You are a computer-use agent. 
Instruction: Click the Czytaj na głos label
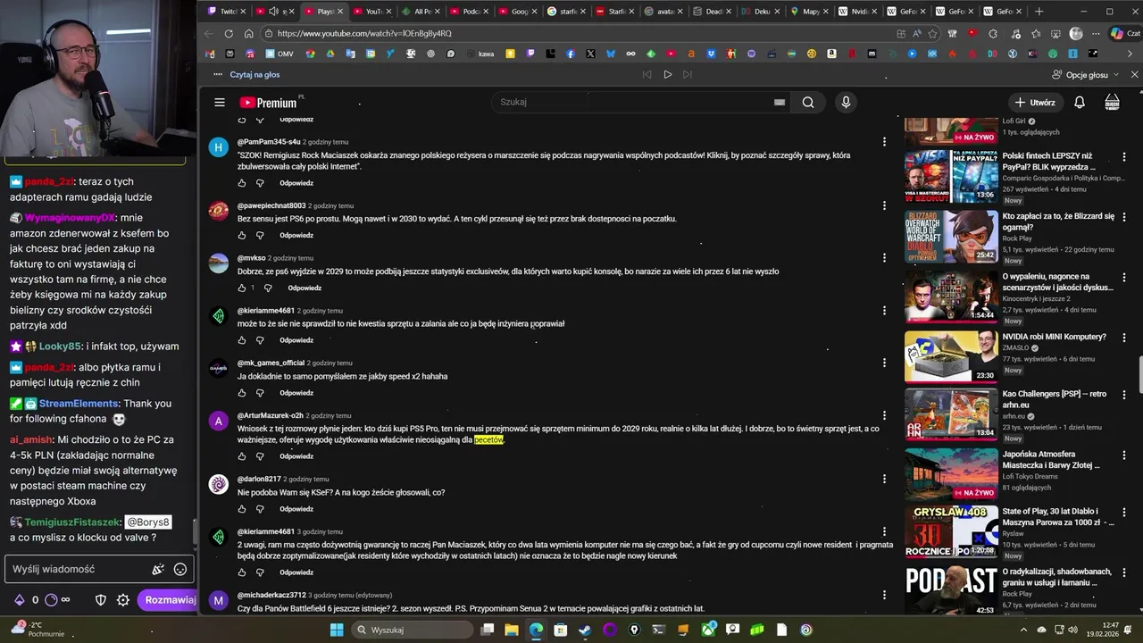(254, 75)
